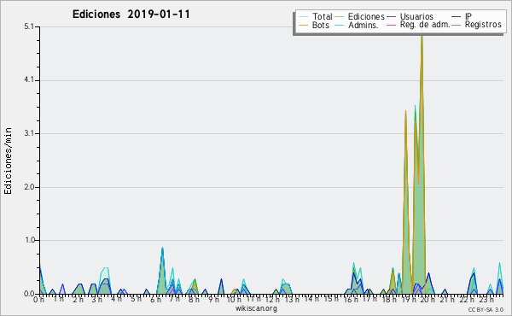Click the CC BY-SA 3.0 license text
Image resolution: width=512 pixels, height=316 pixels.
(x=486, y=309)
